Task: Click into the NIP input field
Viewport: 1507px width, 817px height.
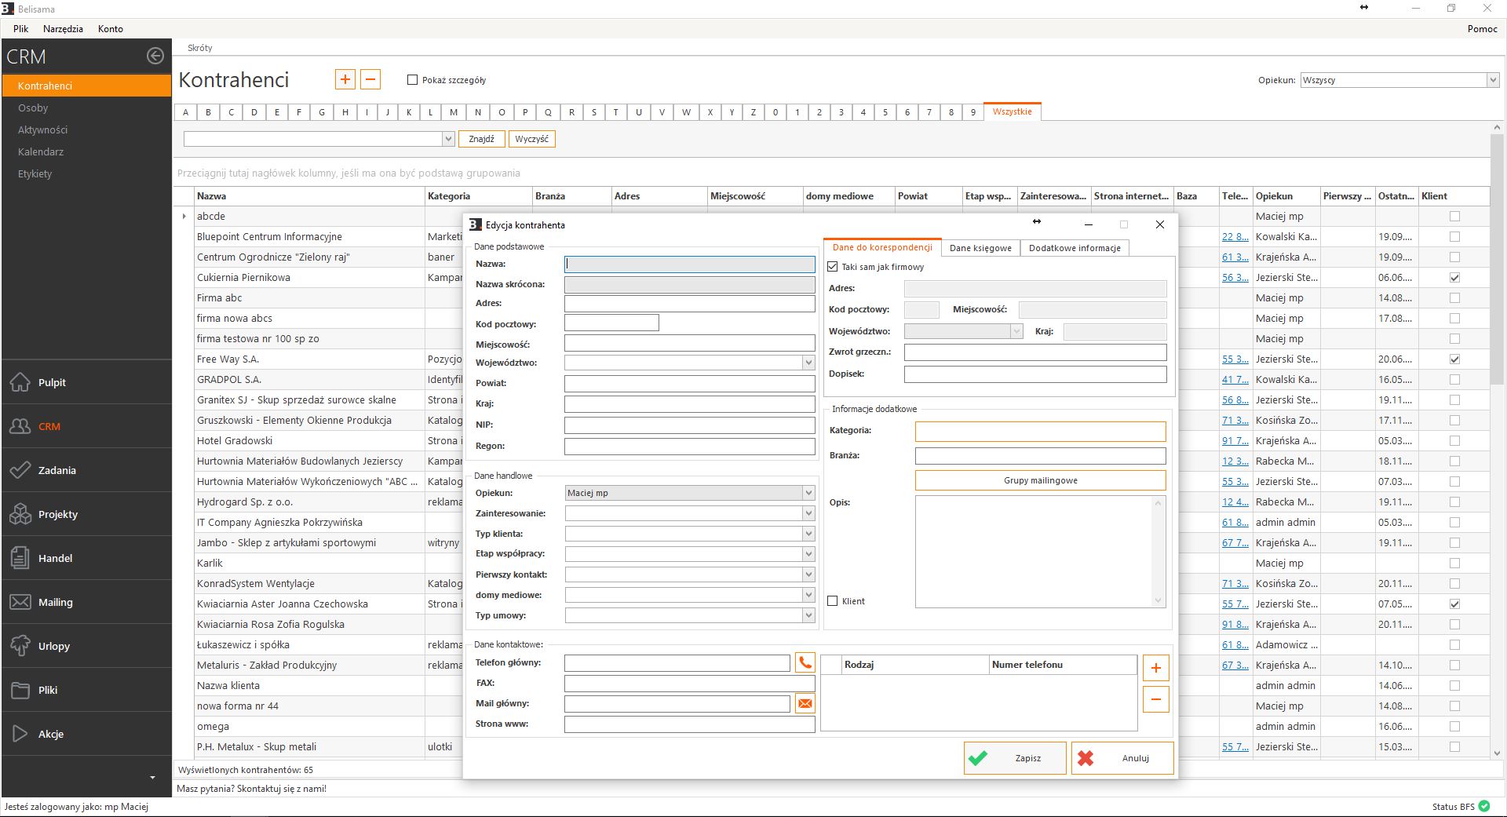Action: (689, 425)
